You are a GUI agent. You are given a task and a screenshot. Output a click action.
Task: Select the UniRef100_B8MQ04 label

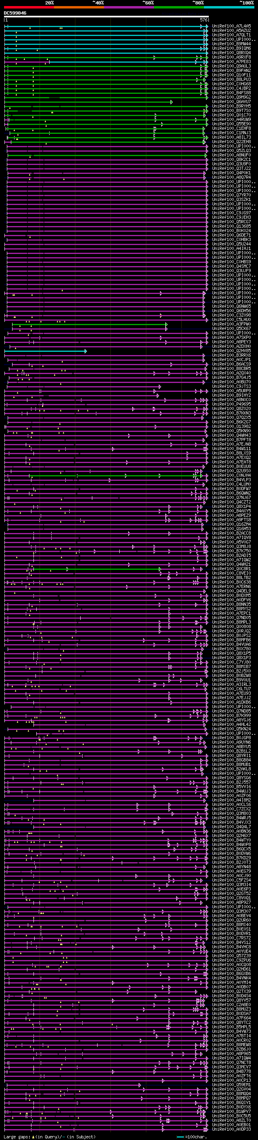(x=231, y=1093)
